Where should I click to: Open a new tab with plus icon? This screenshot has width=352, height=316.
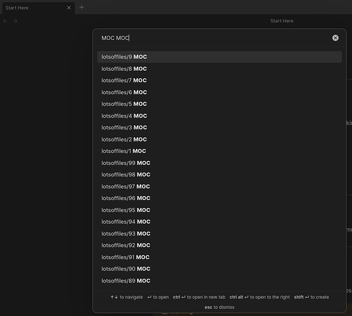pyautogui.click(x=82, y=8)
